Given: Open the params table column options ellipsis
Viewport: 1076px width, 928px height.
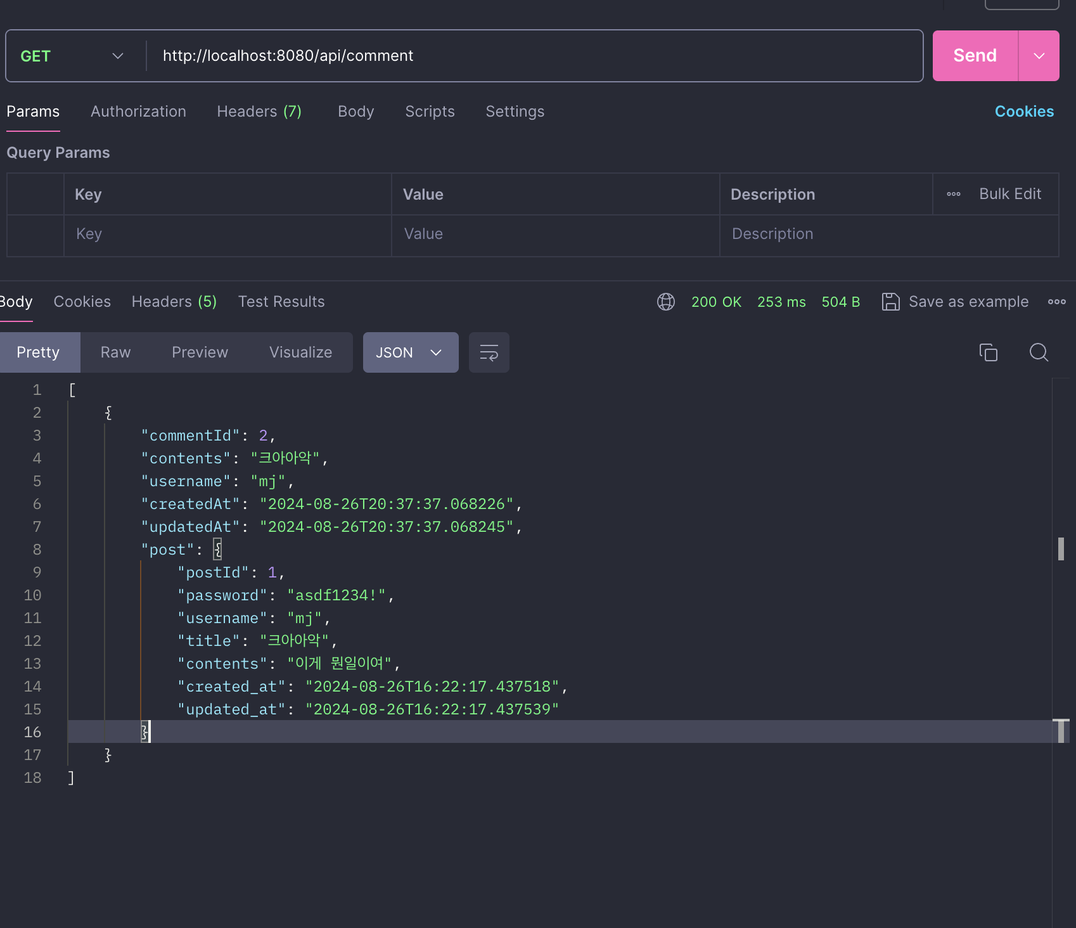Looking at the screenshot, I should [954, 194].
